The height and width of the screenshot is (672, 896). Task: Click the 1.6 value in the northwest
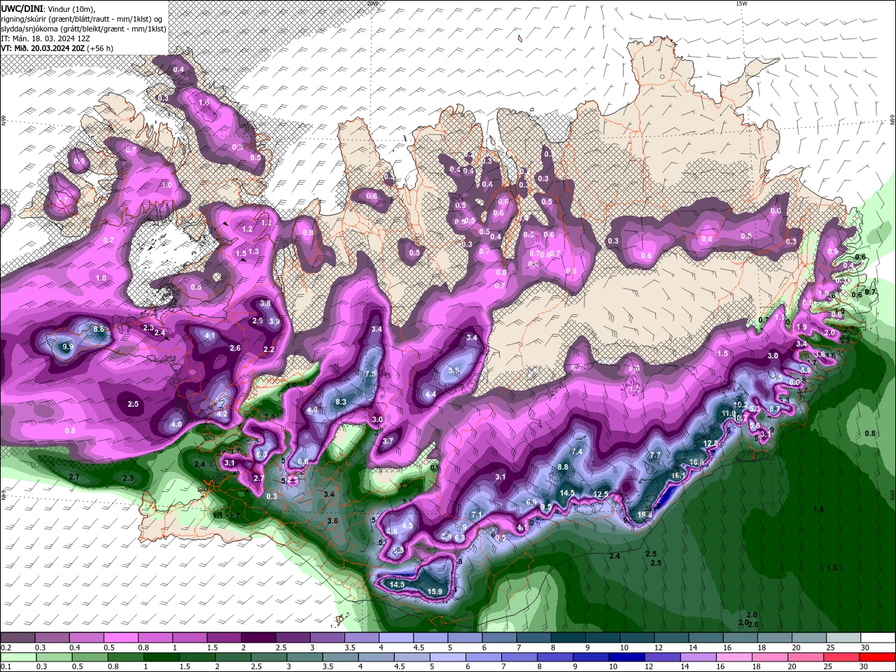point(204,102)
